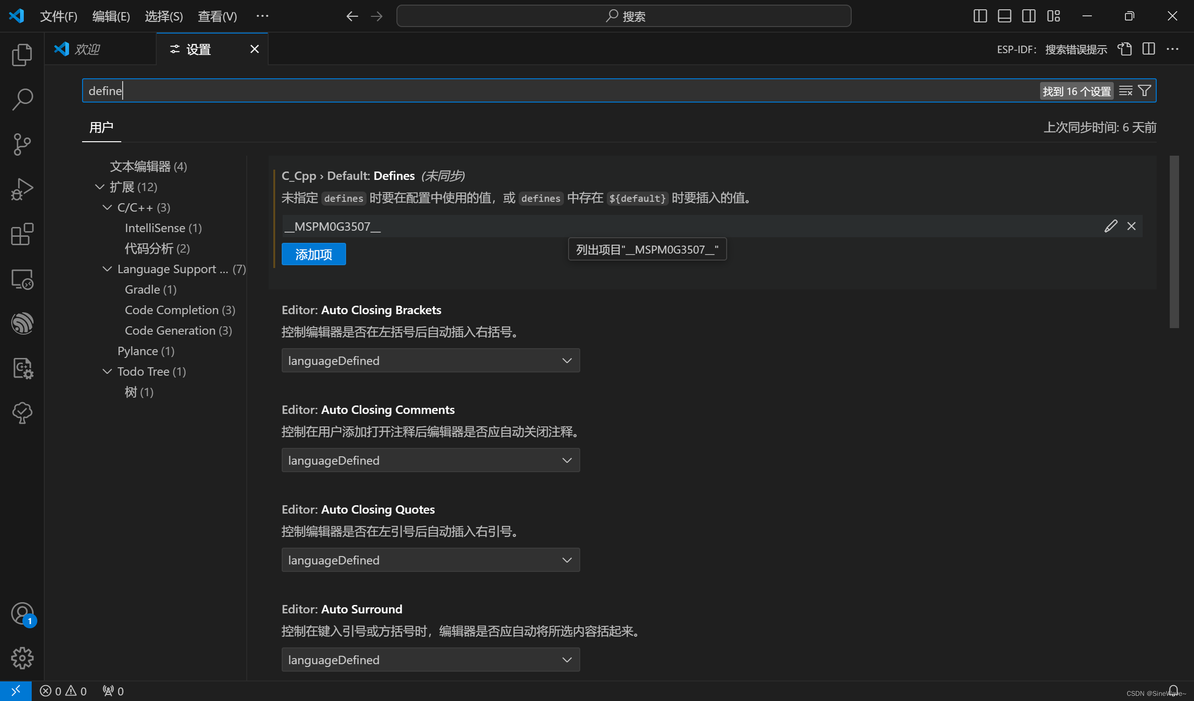
Task: Toggle primary side bar layout button
Action: [x=980, y=16]
